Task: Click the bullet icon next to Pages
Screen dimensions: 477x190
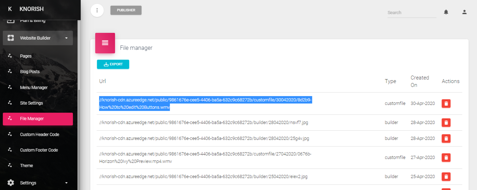Action: [10, 56]
